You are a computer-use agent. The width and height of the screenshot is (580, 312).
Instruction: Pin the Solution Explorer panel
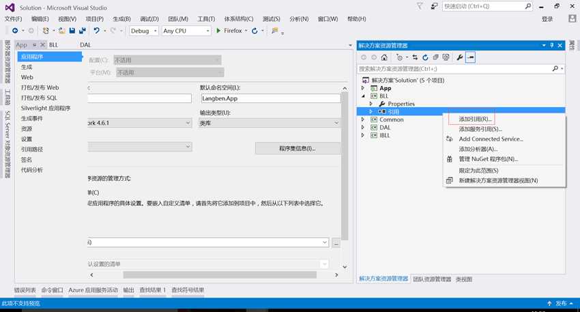[x=552, y=45]
